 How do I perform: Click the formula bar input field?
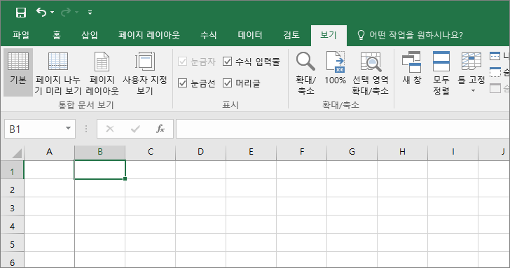coord(343,129)
